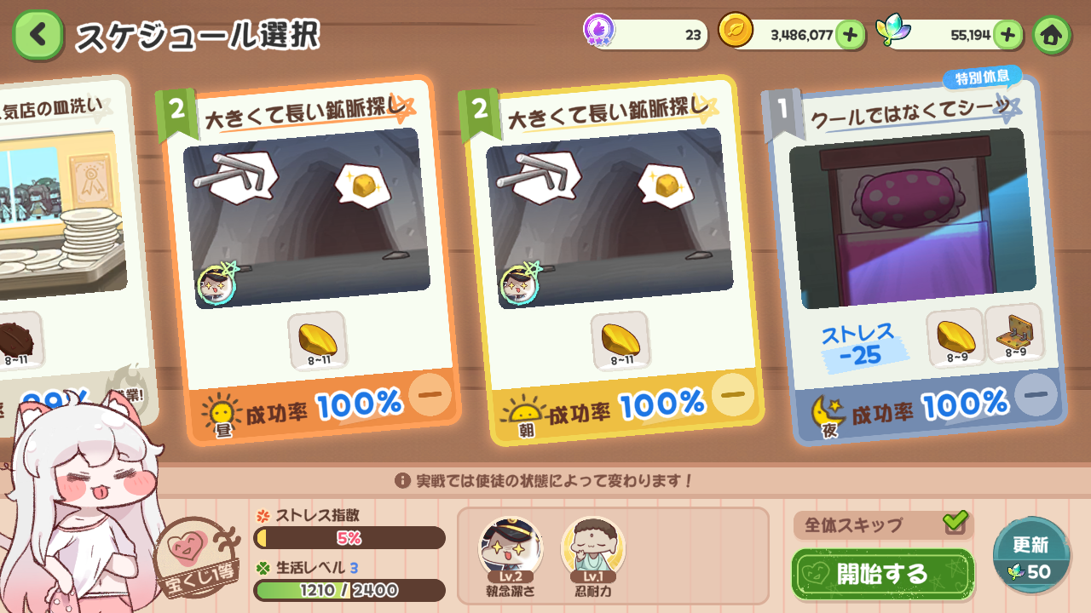Toggle the 全体スキップ checkbox
Screen dimensions: 1091x613
pyautogui.click(x=955, y=521)
